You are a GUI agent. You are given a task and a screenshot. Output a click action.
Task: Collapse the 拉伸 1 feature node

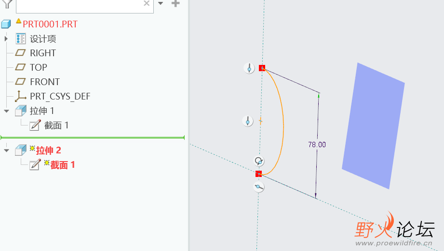(7, 111)
